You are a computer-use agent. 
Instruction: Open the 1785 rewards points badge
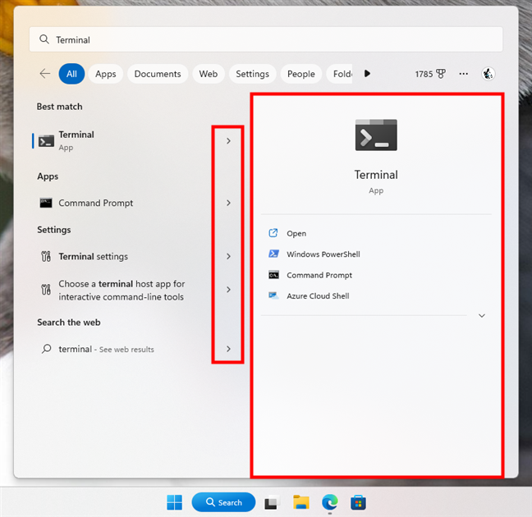point(430,74)
